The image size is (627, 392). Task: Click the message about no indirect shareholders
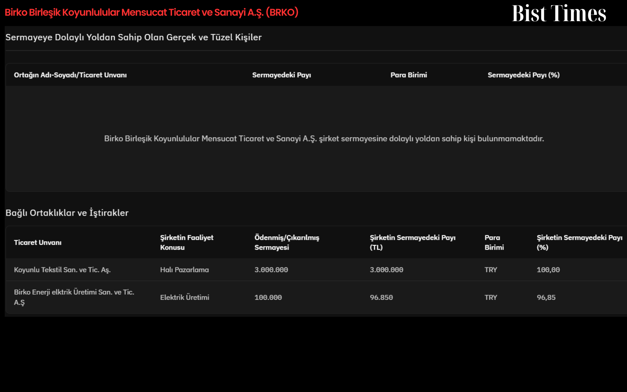point(324,138)
